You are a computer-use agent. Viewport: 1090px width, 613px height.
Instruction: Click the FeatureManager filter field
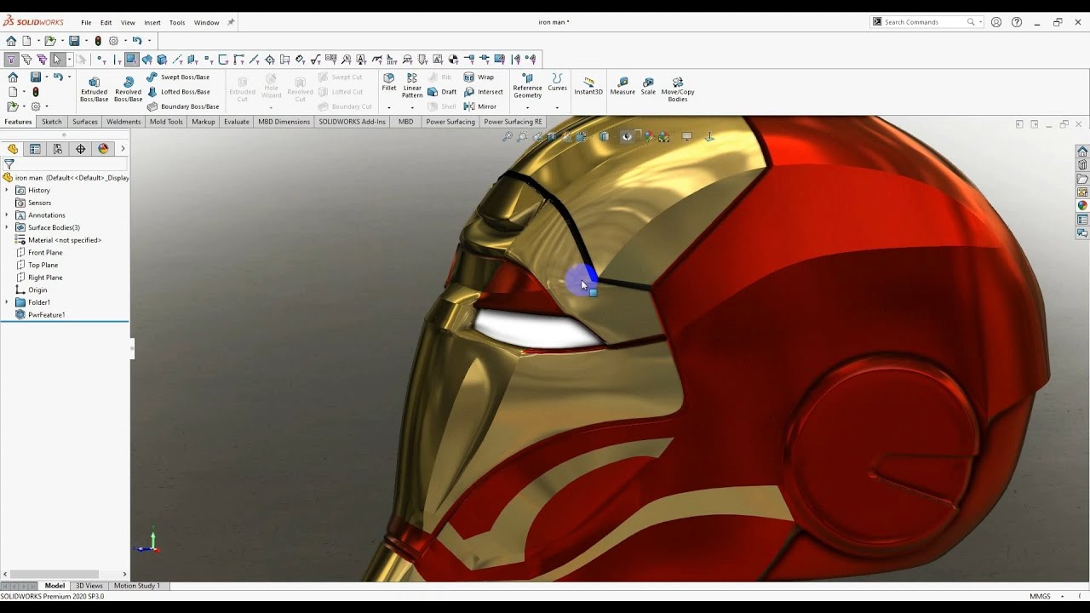(65, 164)
